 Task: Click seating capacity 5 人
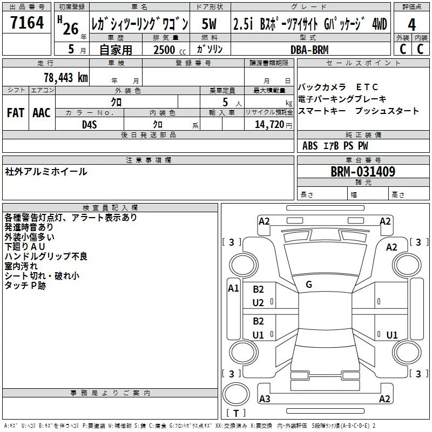pos(232,103)
